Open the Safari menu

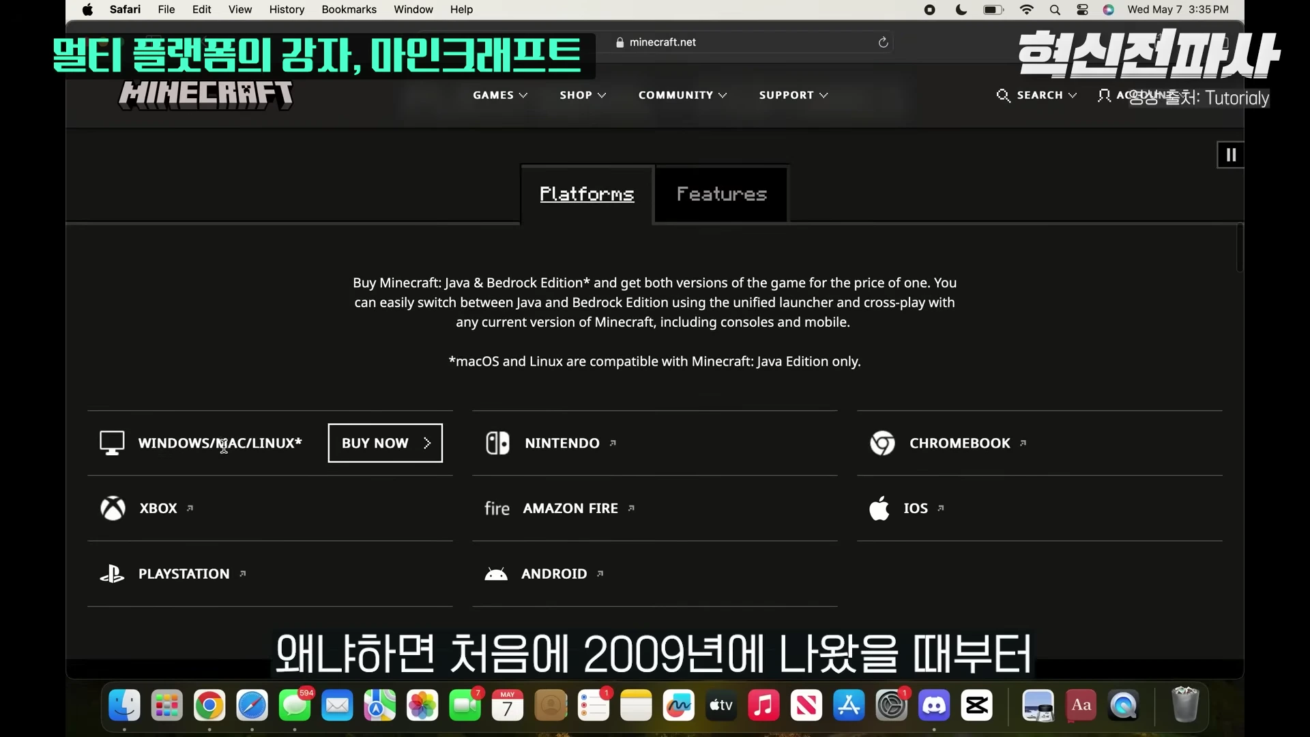[125, 10]
